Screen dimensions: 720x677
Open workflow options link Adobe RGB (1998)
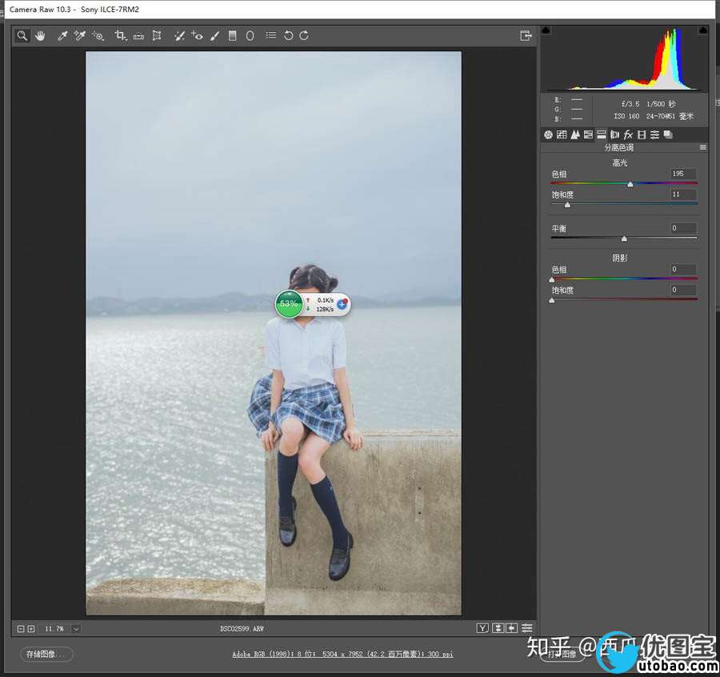(342, 654)
